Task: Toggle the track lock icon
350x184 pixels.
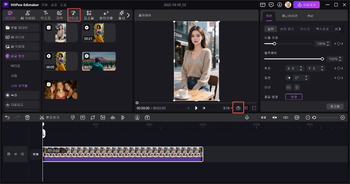Action: click(x=9, y=154)
